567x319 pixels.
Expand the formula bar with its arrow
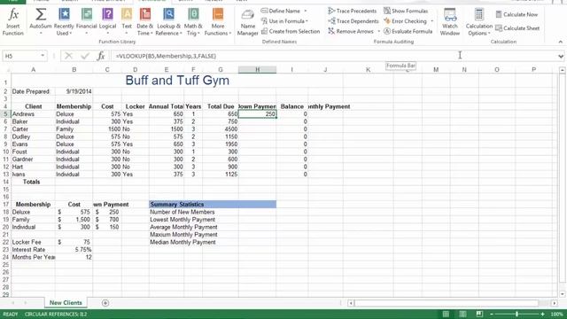point(561,56)
